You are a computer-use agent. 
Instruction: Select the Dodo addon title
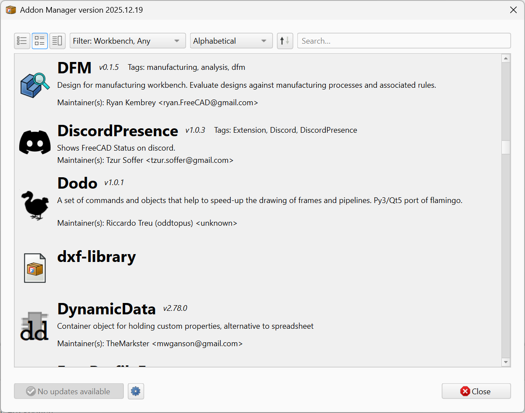click(77, 183)
